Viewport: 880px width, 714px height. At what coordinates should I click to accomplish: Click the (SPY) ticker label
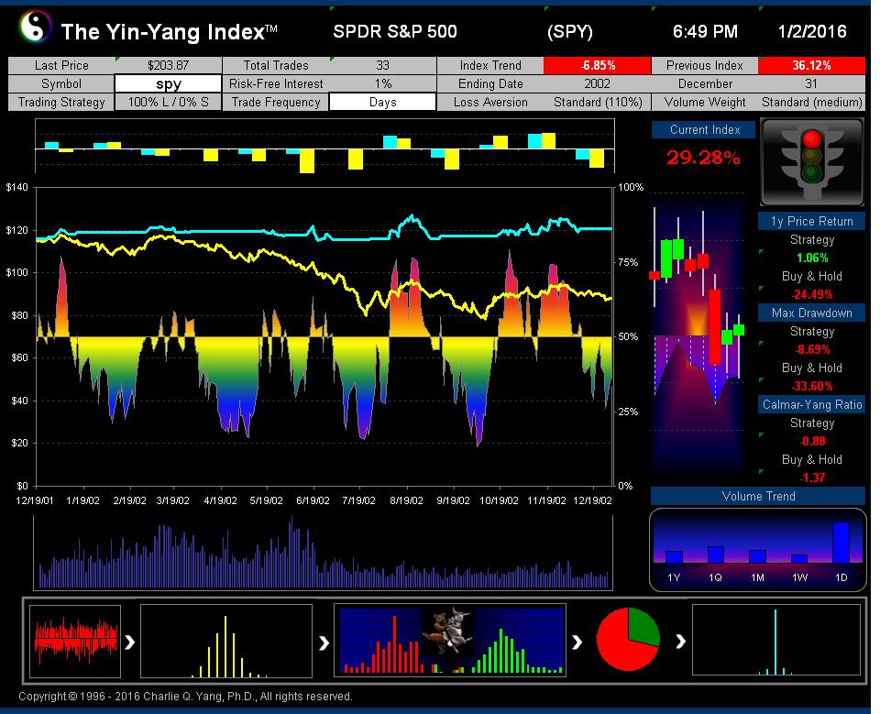click(x=569, y=31)
